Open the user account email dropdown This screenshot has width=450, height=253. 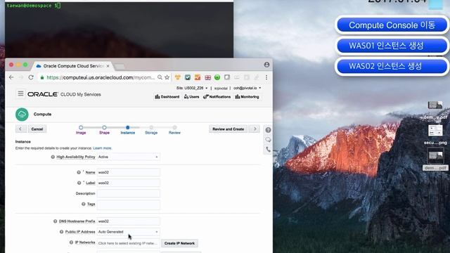point(247,88)
